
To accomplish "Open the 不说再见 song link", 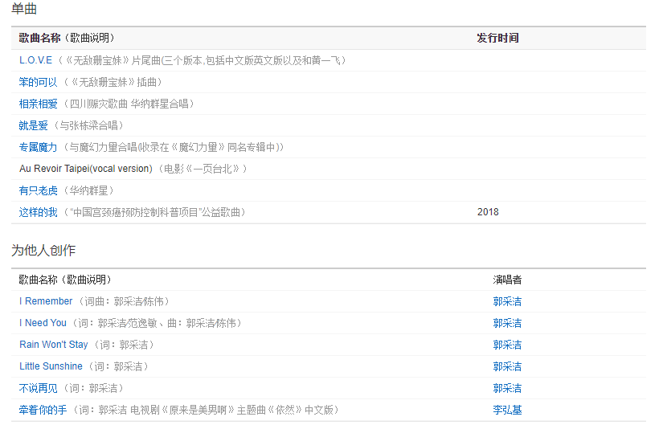I will coord(38,388).
